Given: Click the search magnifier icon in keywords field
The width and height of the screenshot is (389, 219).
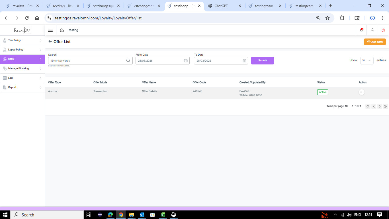Looking at the screenshot, I should coord(128,60).
